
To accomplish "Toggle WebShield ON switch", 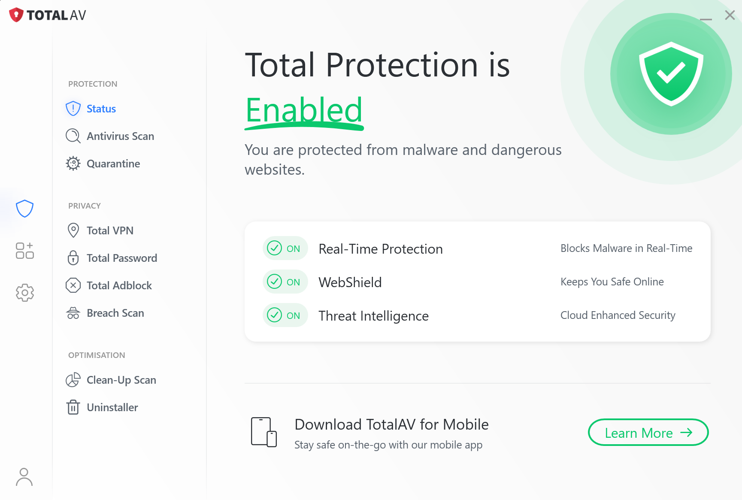I will click(x=285, y=282).
